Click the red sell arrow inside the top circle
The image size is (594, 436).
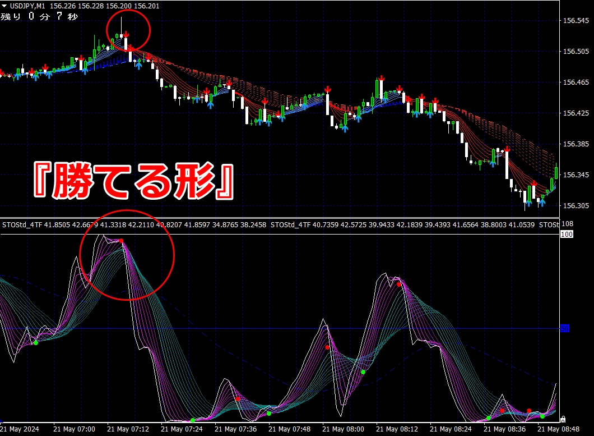127,34
